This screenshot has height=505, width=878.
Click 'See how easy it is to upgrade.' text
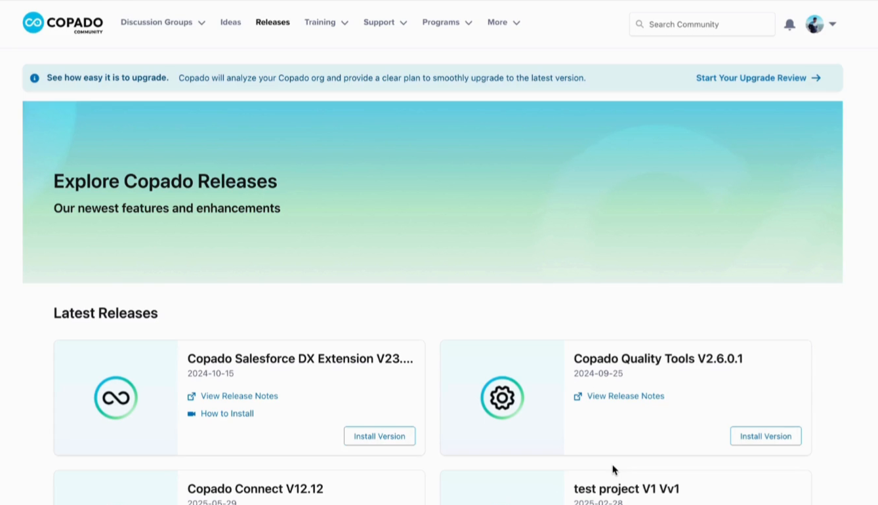click(108, 78)
